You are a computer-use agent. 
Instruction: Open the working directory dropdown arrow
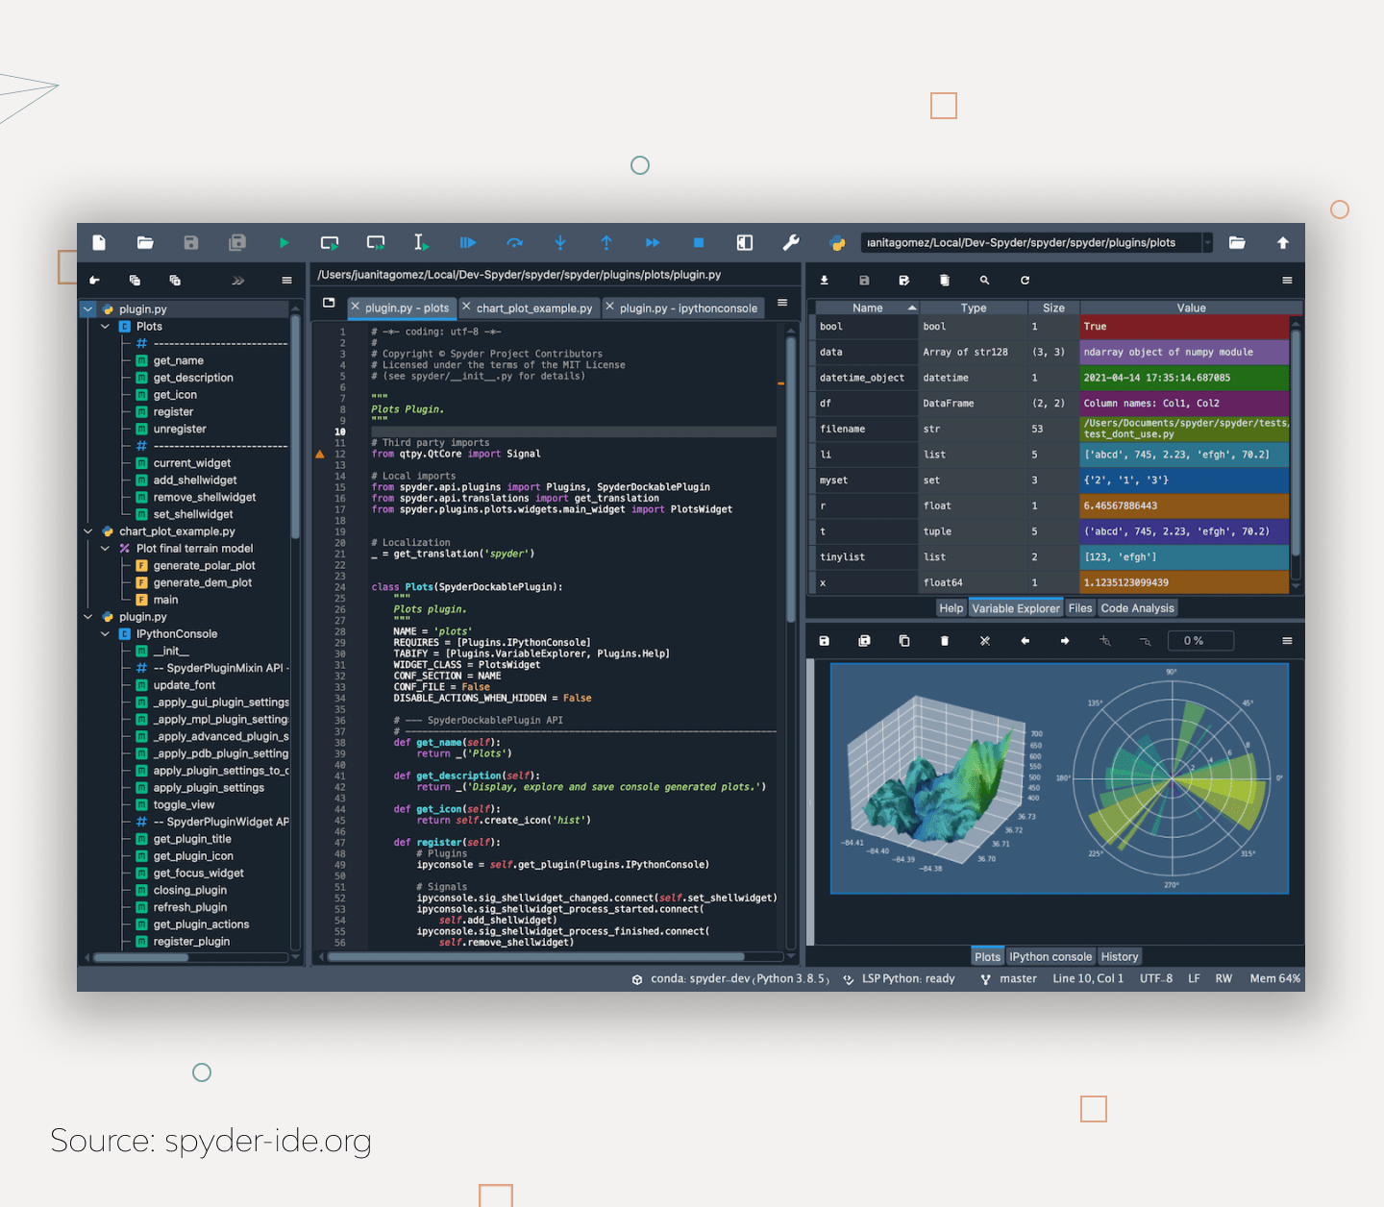(1207, 243)
